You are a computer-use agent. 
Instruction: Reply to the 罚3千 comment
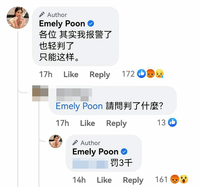(x=133, y=180)
